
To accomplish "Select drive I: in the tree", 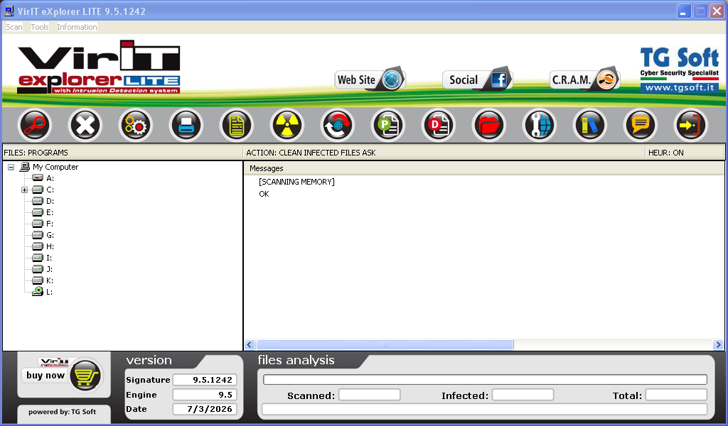I will 49,258.
